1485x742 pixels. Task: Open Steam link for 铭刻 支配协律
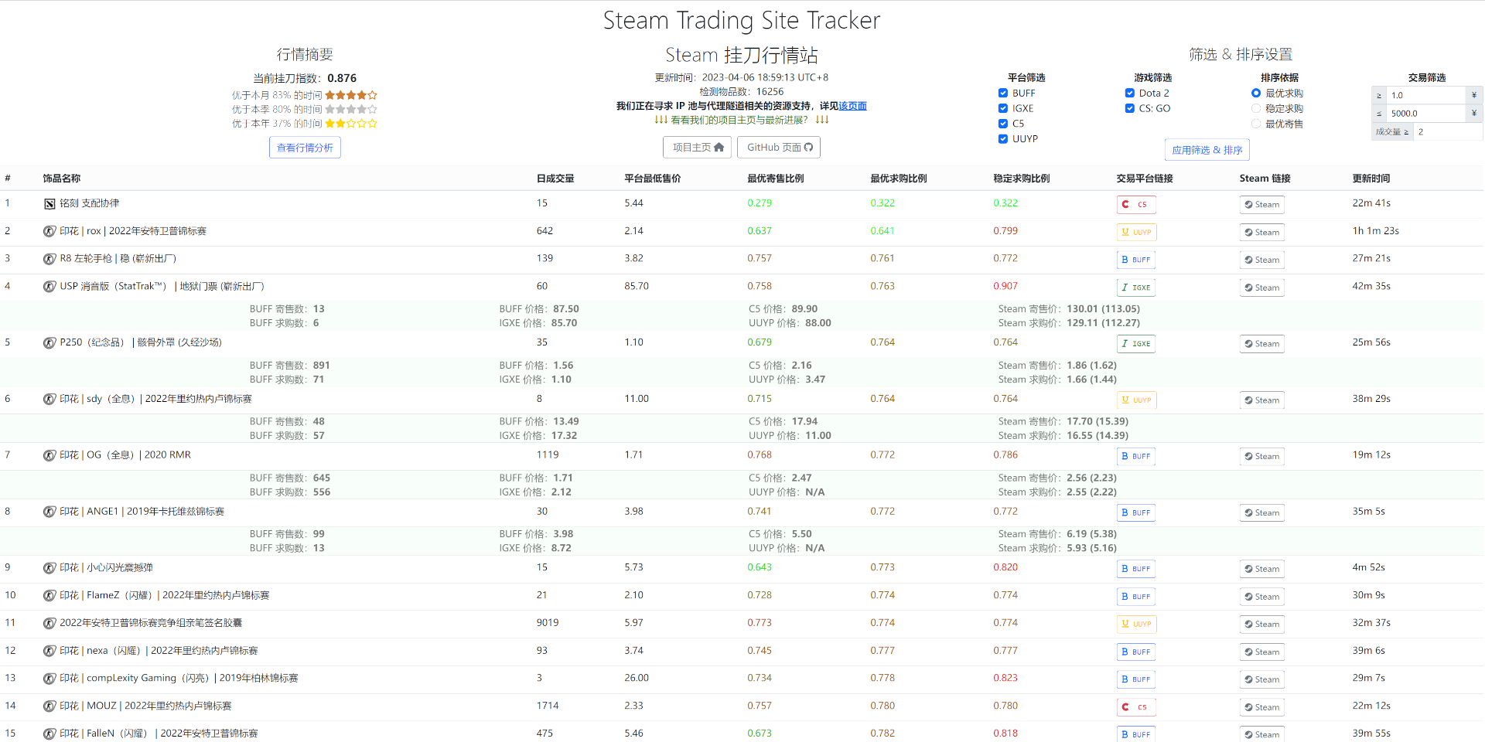1262,205
